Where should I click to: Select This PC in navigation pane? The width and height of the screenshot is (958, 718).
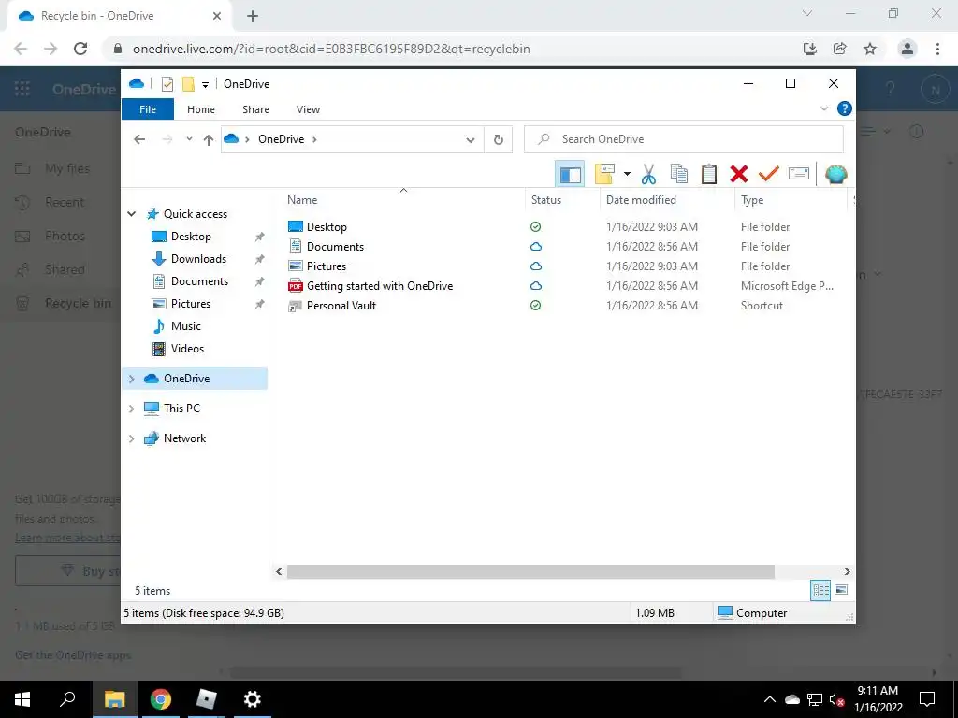(181, 409)
